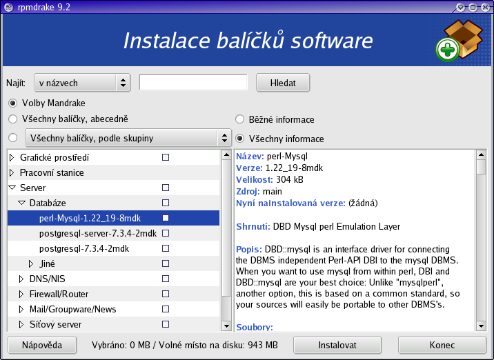The image size is (494, 360).
Task: Expand the Grafické prostředí tree node
Action: point(12,157)
